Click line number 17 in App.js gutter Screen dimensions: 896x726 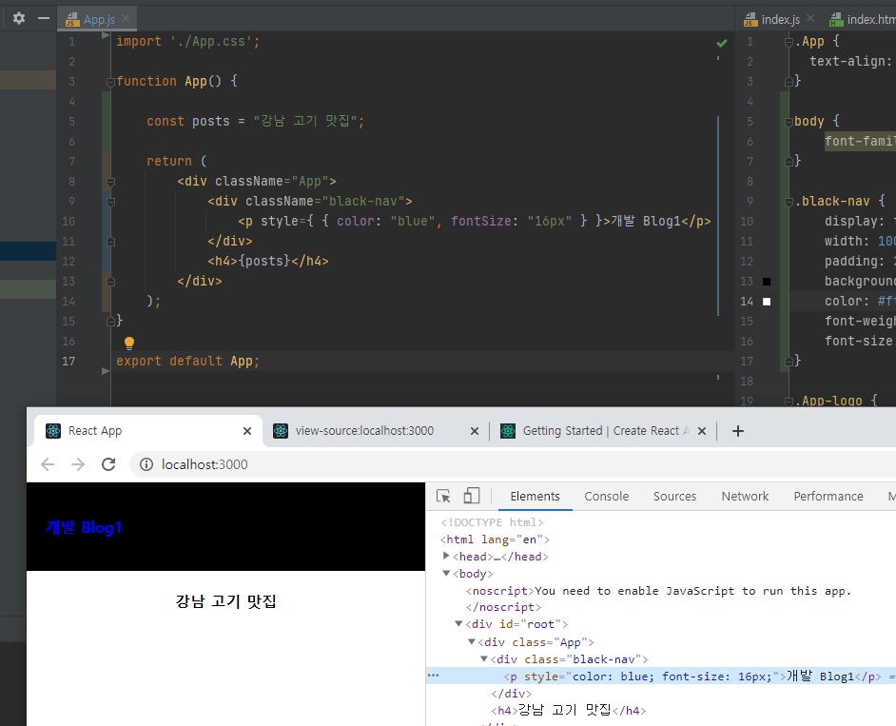[x=68, y=362]
